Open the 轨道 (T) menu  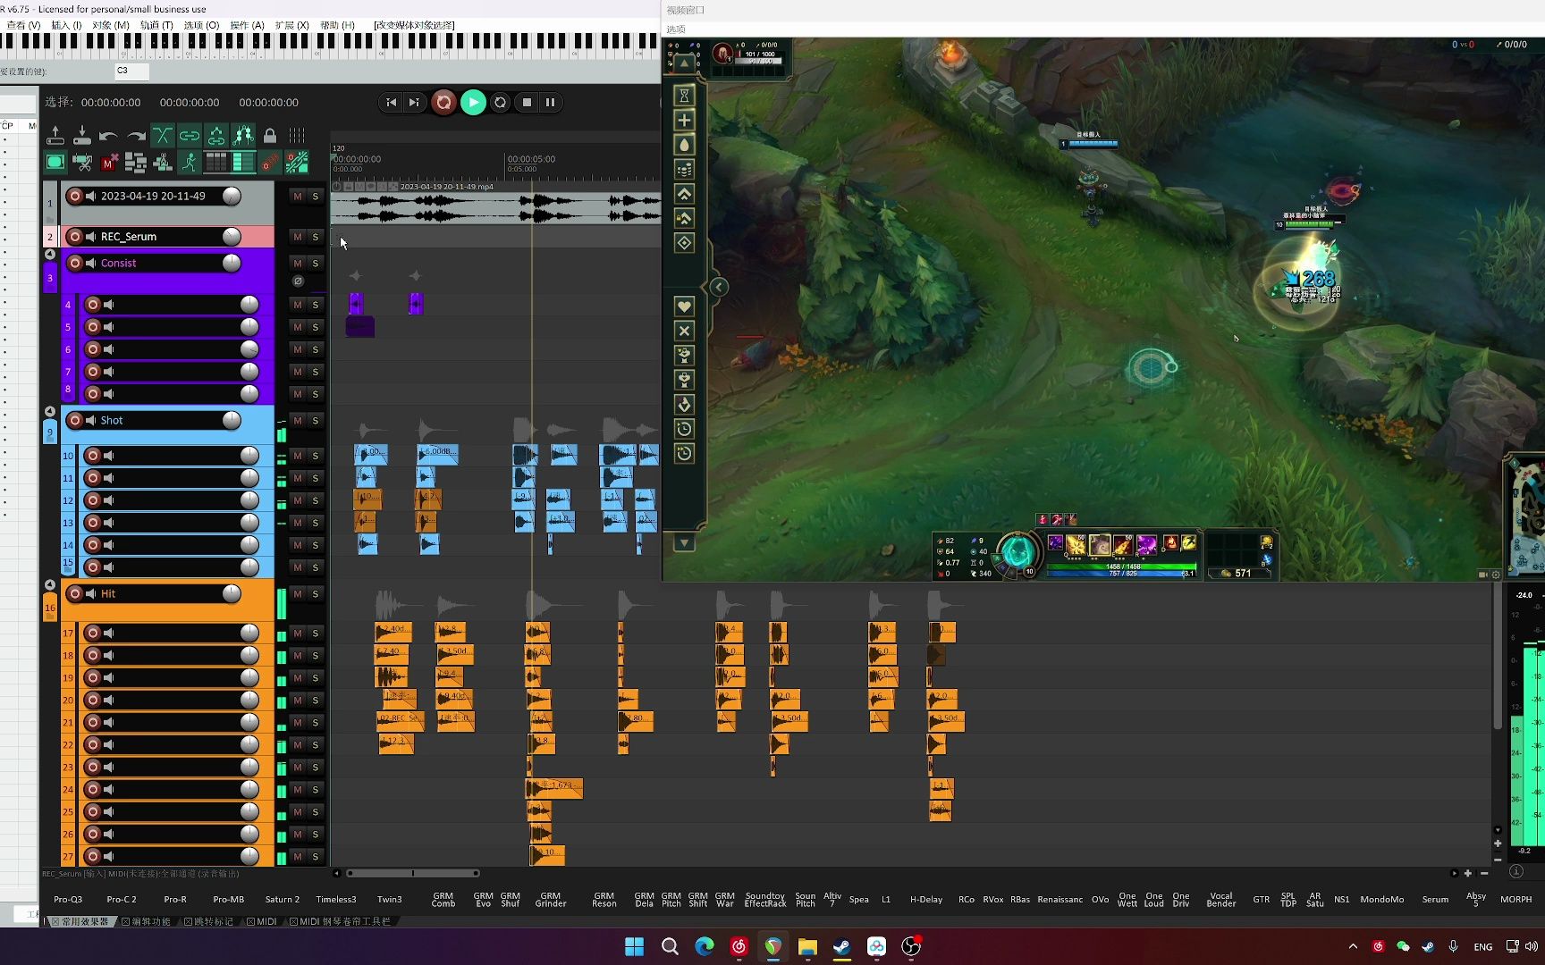tap(156, 25)
